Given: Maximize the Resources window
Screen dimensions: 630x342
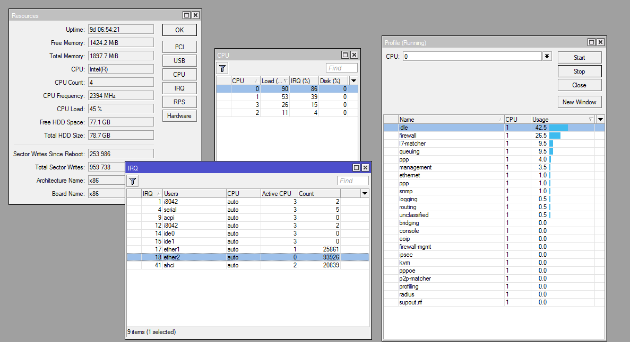Looking at the screenshot, I should (186, 16).
